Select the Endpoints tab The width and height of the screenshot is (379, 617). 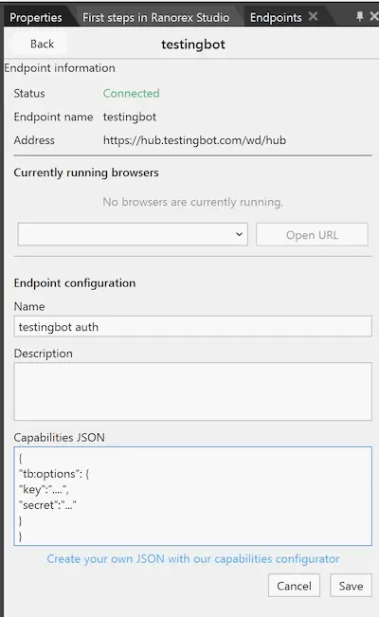click(x=276, y=17)
